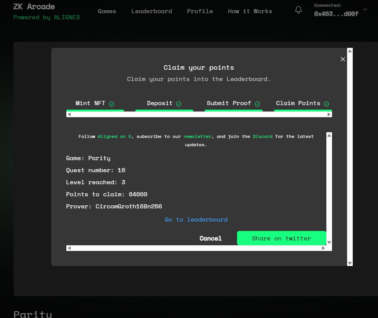The height and width of the screenshot is (318, 378).
Task: Click steps scrollbar left arrow
Action: coord(69,114)
